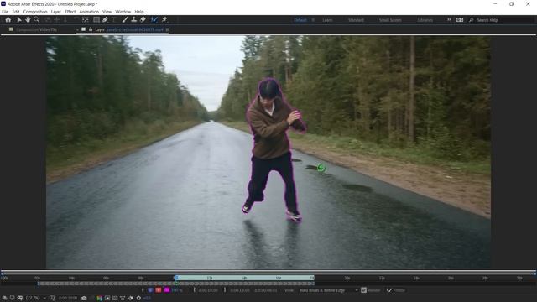
Task: Select the Puppet Pin tool
Action: [x=164, y=20]
